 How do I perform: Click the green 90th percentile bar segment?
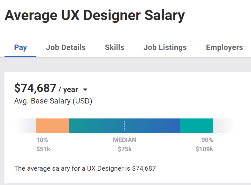[x=196, y=125]
